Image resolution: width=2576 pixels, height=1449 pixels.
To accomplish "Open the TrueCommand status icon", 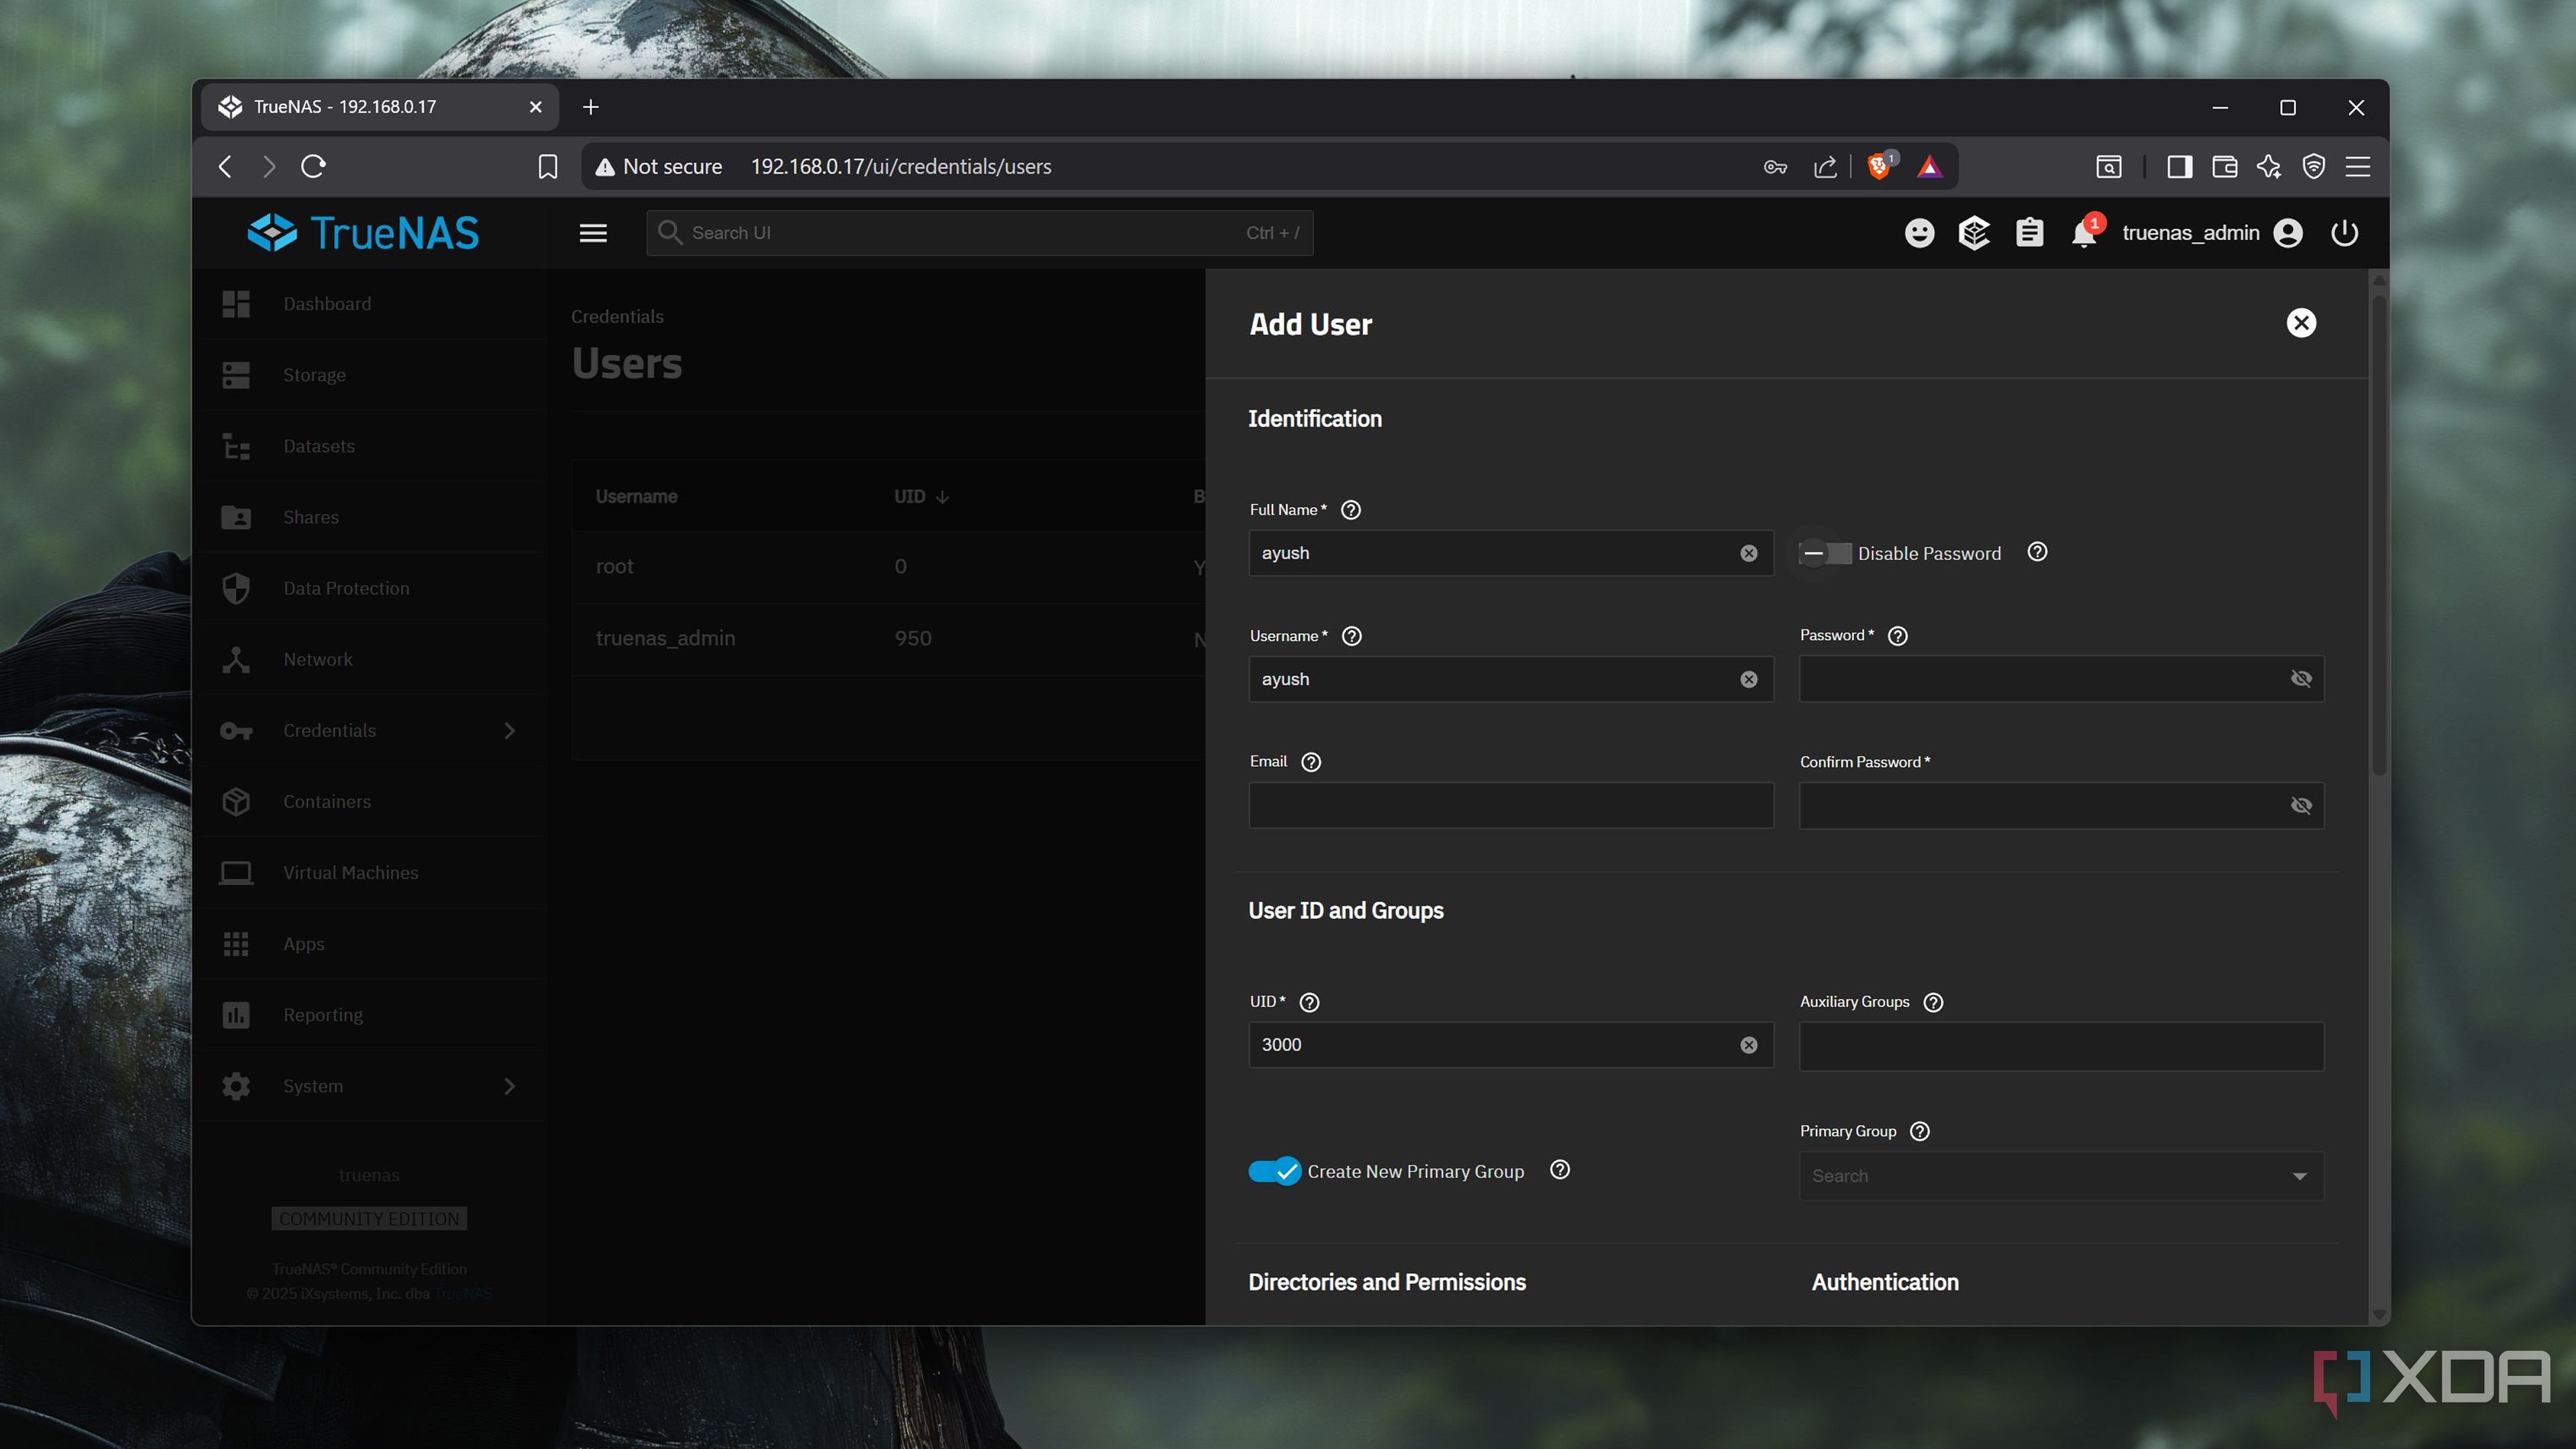I will click(1974, 233).
